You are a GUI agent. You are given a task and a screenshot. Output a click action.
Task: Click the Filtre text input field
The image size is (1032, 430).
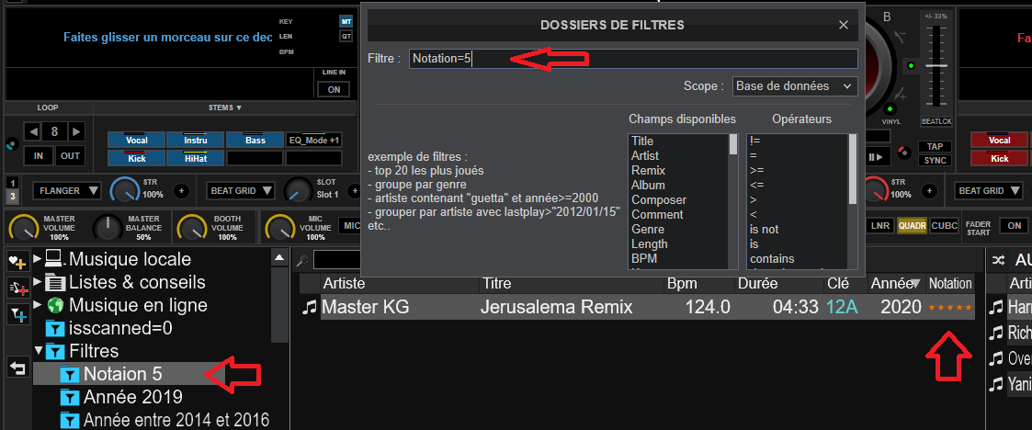pos(632,59)
